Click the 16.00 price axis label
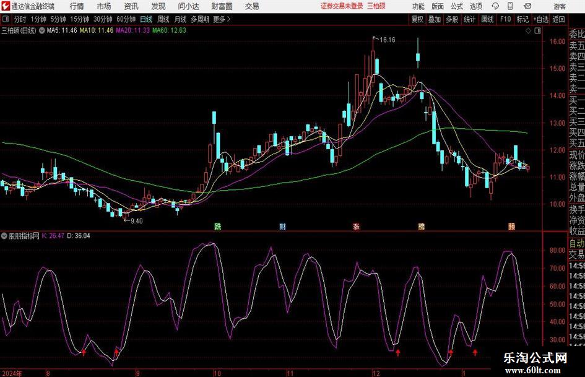 pos(557,41)
